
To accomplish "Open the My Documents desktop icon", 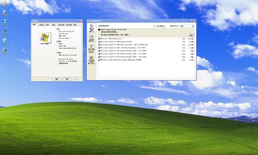I will pyautogui.click(x=4, y=3).
